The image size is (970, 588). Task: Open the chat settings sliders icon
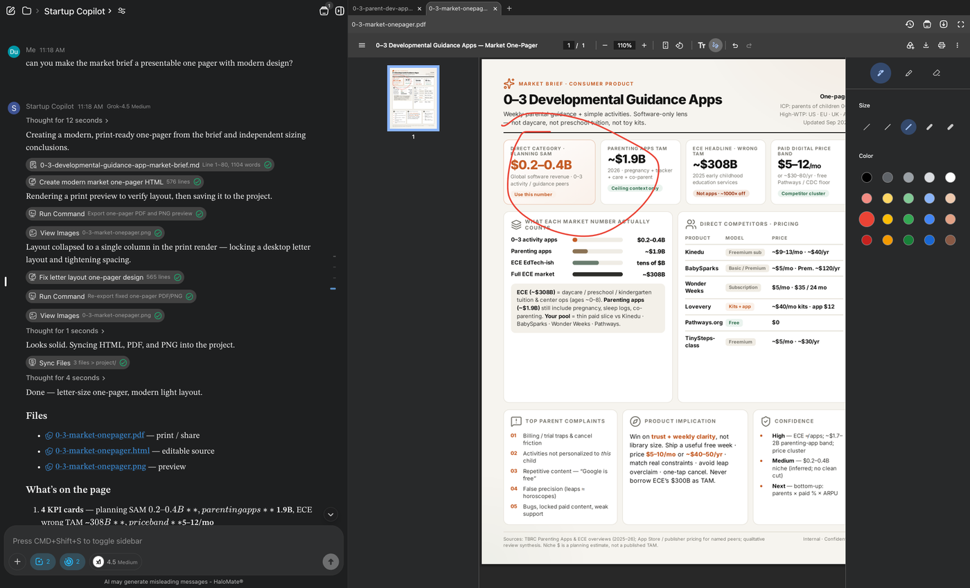coord(122,11)
